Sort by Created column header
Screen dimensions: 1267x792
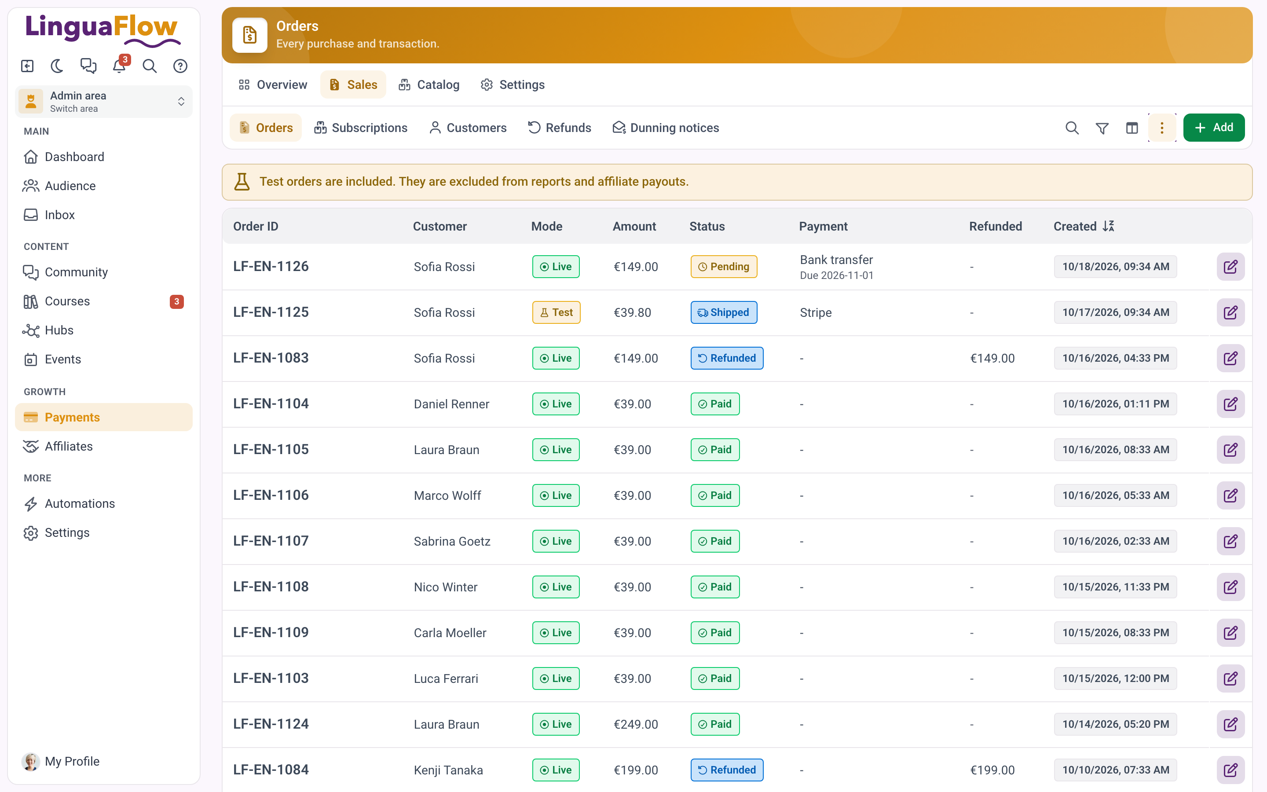coord(1084,226)
